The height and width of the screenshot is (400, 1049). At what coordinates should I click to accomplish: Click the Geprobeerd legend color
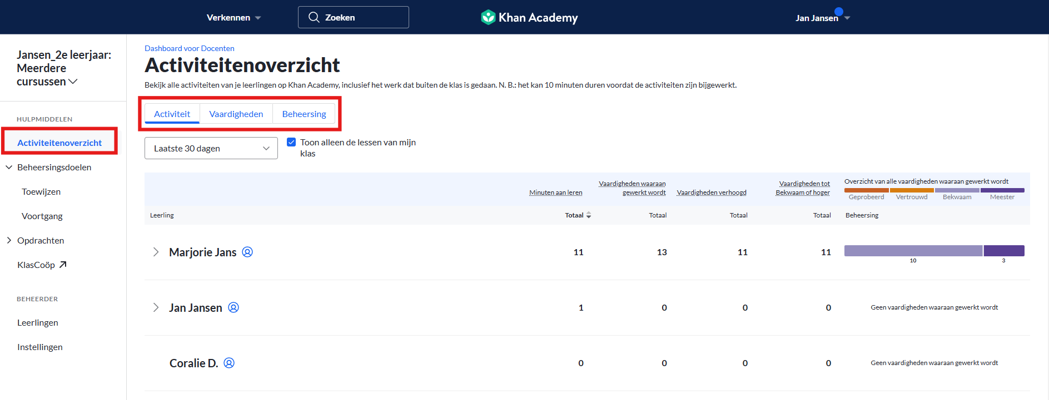[867, 190]
